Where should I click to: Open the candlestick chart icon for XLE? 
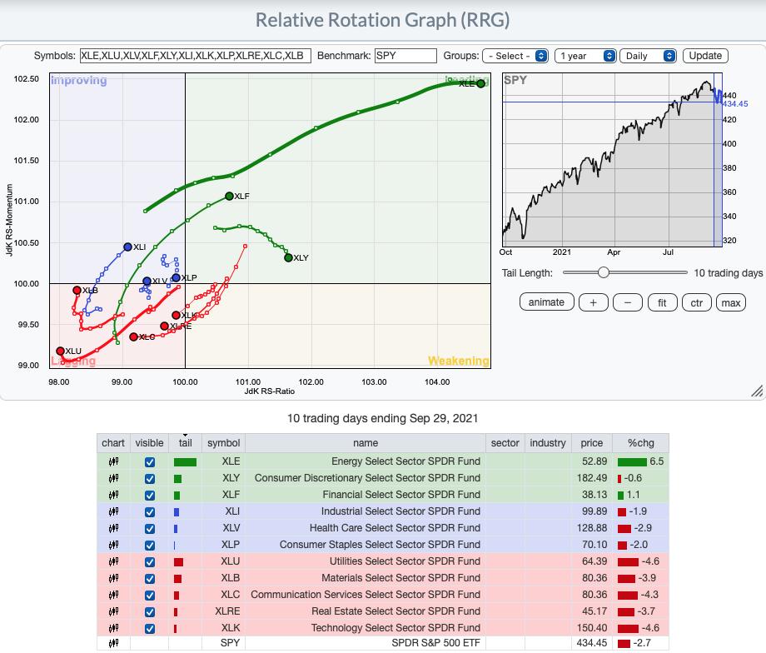pos(113,461)
